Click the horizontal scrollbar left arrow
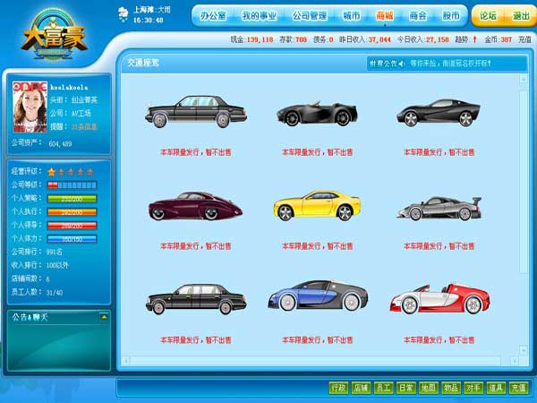The image size is (537, 403). click(x=125, y=361)
